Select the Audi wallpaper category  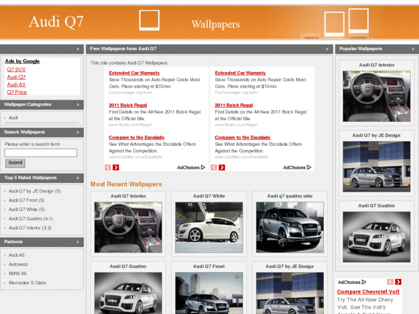click(13, 118)
